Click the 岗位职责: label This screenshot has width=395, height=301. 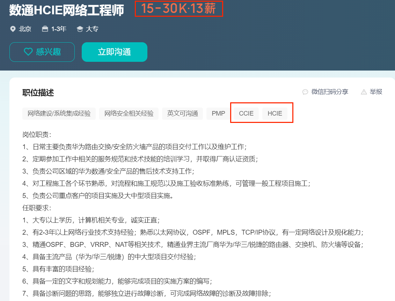[37, 134]
